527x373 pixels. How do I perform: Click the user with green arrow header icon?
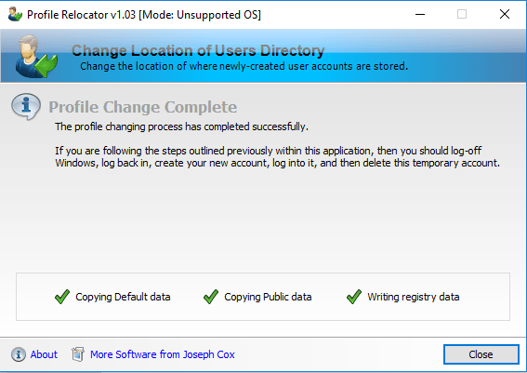(x=36, y=56)
